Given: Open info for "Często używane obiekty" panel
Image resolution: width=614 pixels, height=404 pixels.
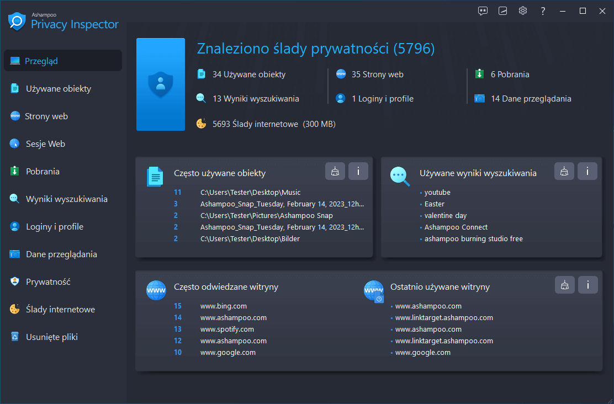Looking at the screenshot, I should (358, 171).
